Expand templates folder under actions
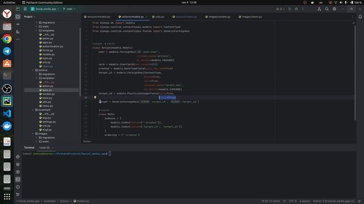Image resolution: width=364 pixels, height=204 pixels. point(36,78)
